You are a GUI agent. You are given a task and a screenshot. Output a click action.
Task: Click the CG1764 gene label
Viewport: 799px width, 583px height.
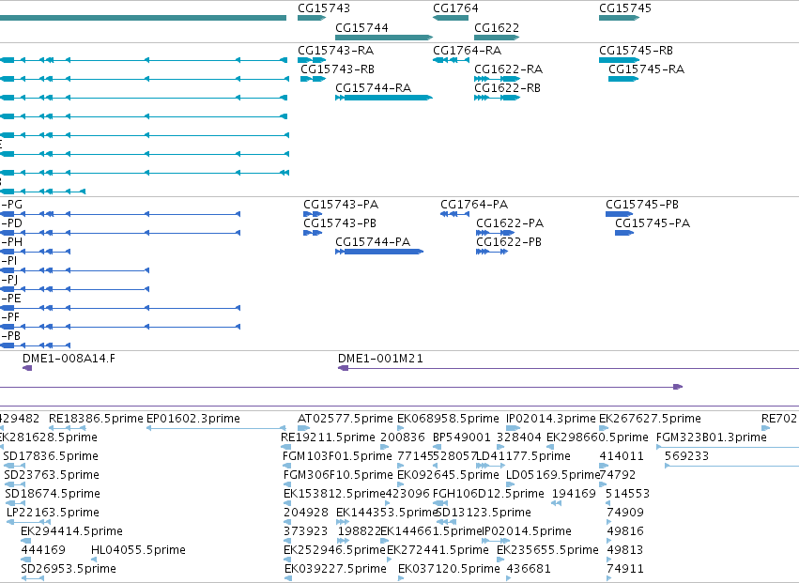pyautogui.click(x=455, y=8)
